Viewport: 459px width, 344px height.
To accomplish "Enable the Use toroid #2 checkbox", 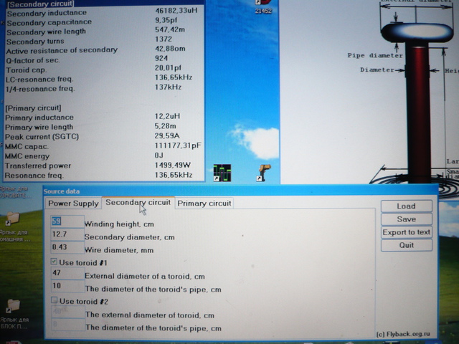I will point(55,301).
